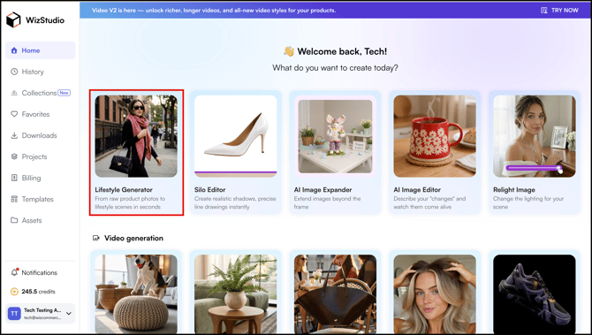The height and width of the screenshot is (335, 592).
Task: Click 'From raw product photos to lifestyle scenes' description
Action: click(x=130, y=202)
